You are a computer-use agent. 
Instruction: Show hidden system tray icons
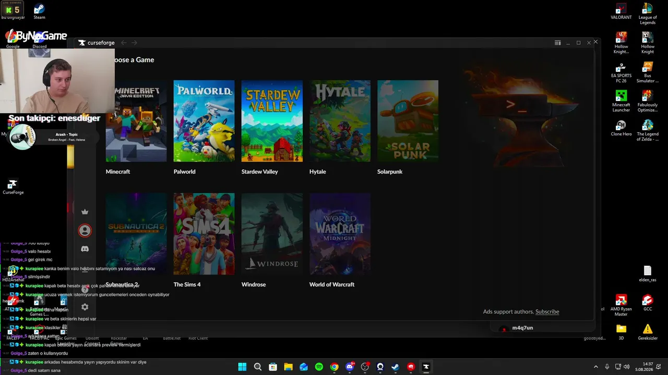click(596, 367)
